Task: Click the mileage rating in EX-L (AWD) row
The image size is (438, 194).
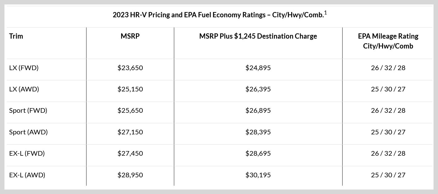Action: [x=388, y=175]
